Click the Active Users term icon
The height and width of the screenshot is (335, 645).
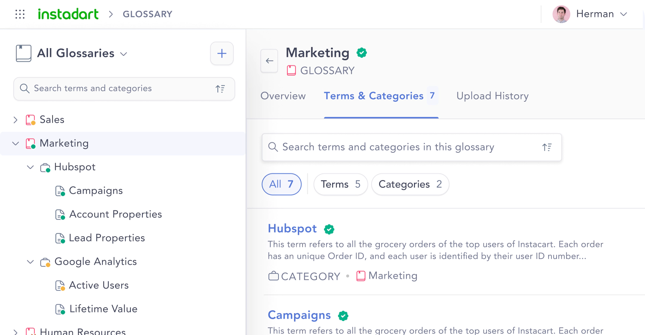pyautogui.click(x=60, y=285)
